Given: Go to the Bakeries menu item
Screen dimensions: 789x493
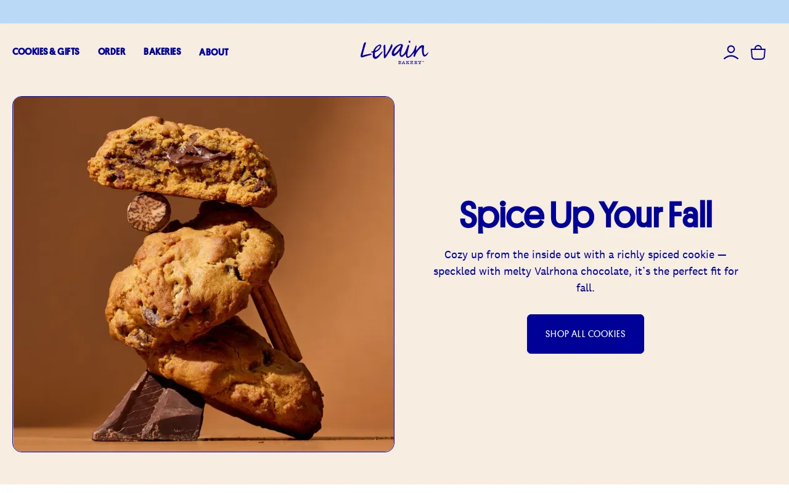Looking at the screenshot, I should [162, 52].
